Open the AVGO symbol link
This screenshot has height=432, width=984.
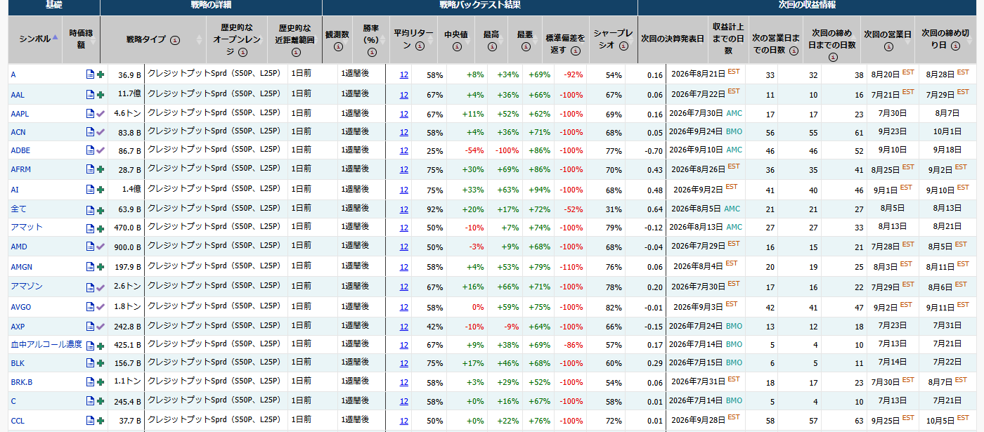pos(21,307)
